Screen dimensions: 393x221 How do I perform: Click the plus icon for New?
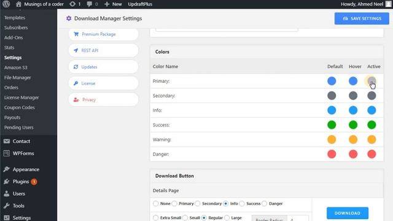click(x=107, y=4)
